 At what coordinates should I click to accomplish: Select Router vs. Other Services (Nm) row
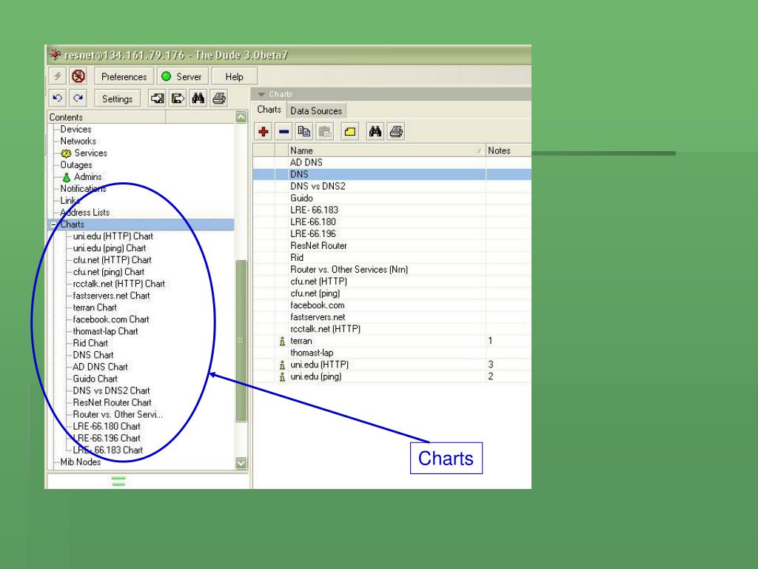pyautogui.click(x=392, y=270)
